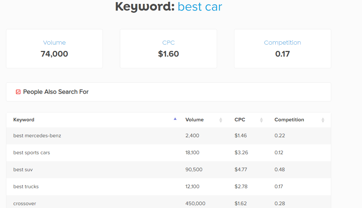
Task: Click the Keyword column sort arrow
Action: pos(175,119)
